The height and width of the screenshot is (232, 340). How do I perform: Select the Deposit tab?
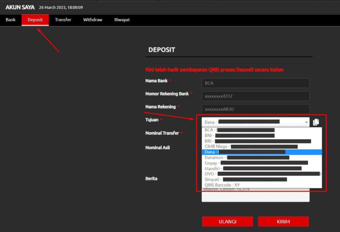[35, 20]
